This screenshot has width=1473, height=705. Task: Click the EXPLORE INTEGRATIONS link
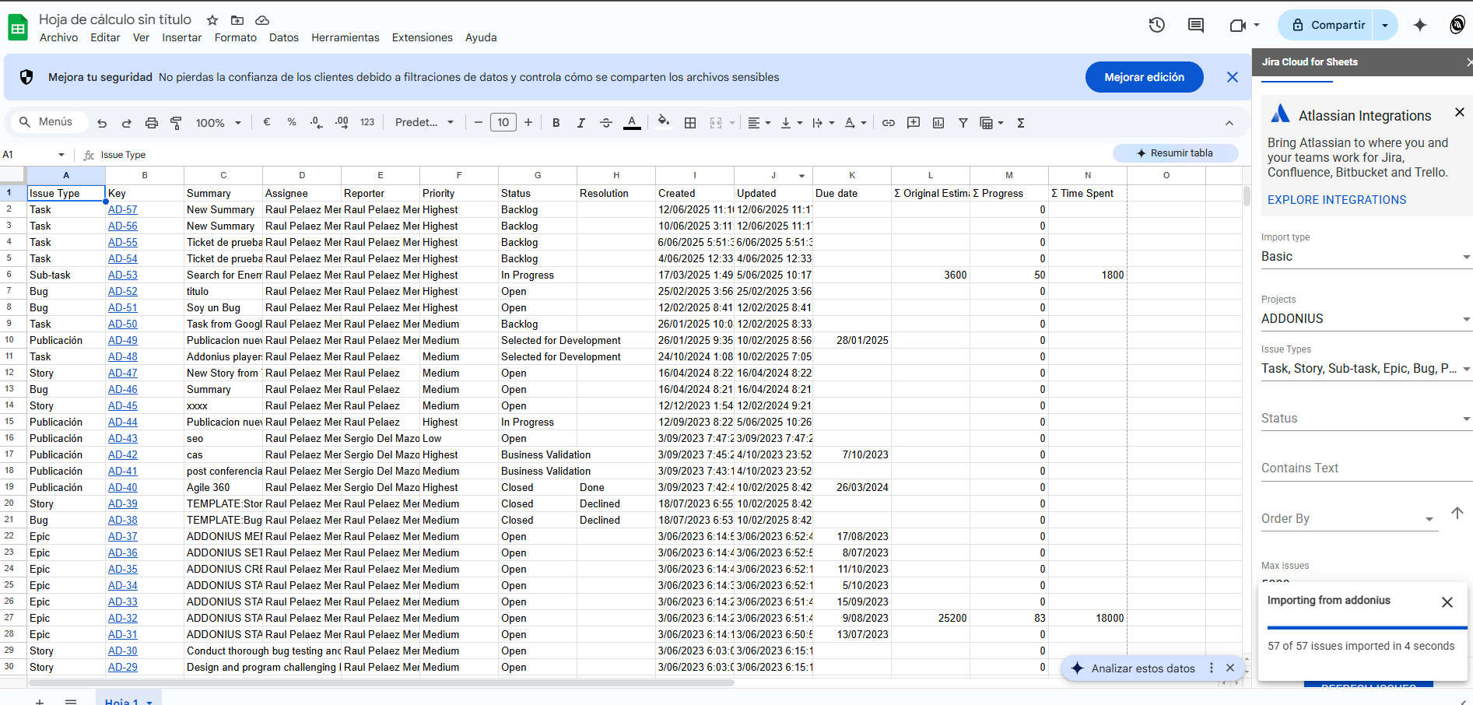pos(1337,200)
